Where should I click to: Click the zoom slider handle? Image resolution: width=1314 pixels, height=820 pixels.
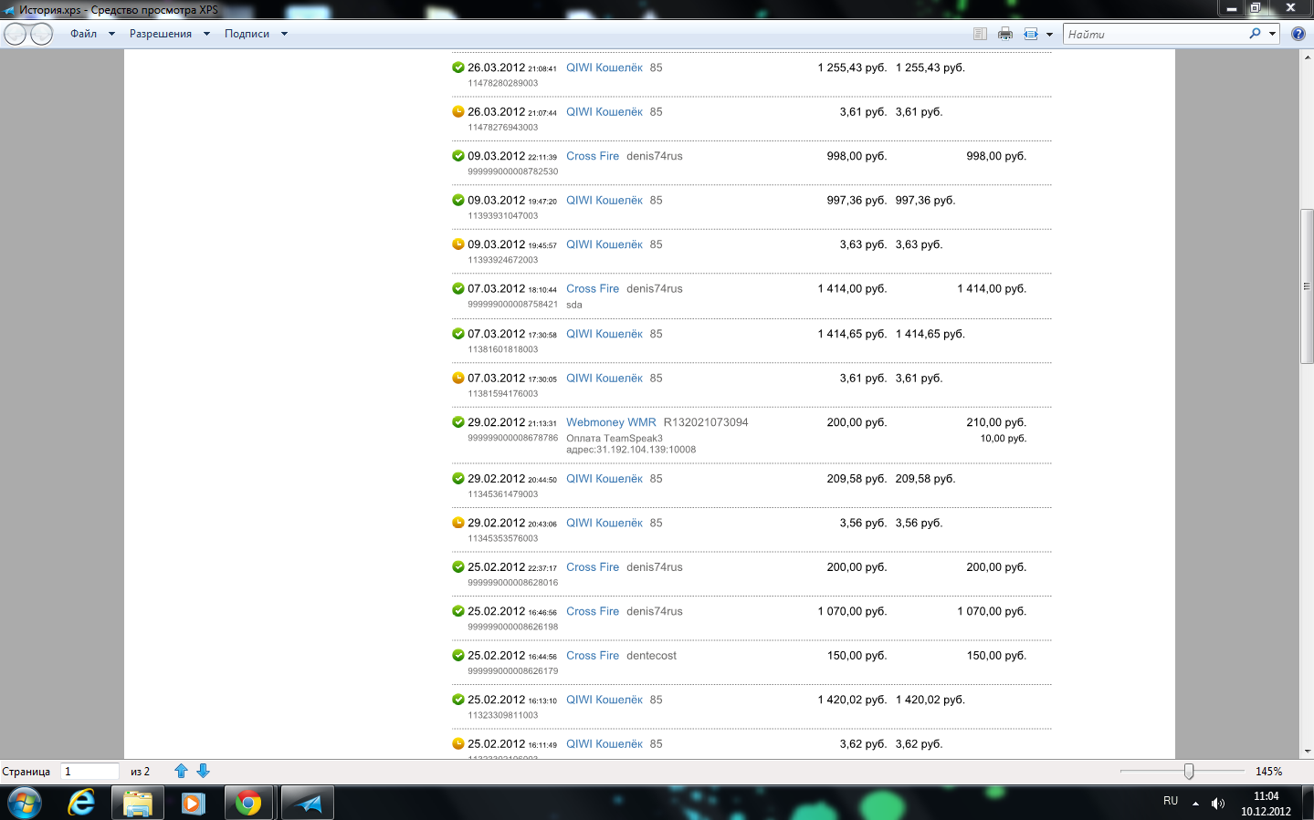[x=1189, y=772]
